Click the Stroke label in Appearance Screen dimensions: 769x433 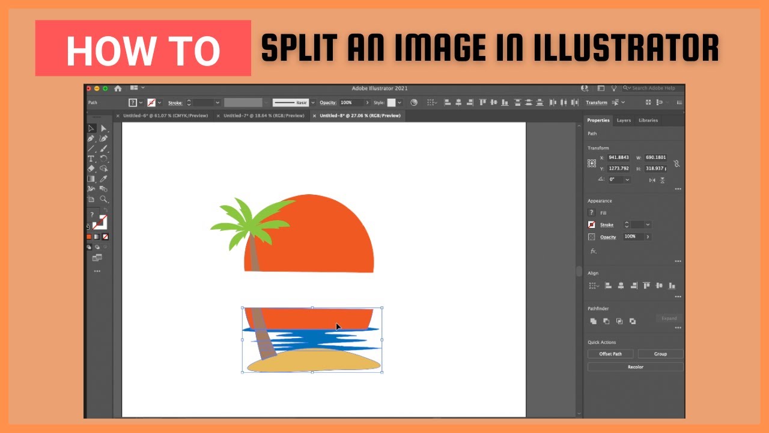607,225
